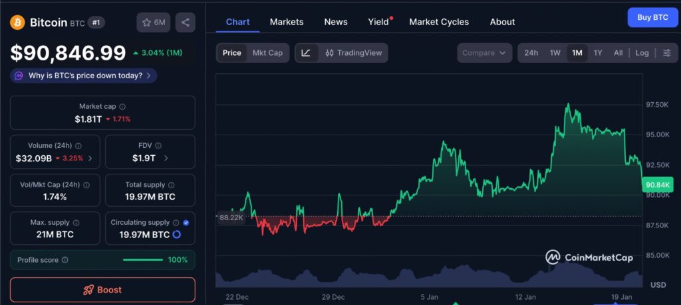Screen dimensions: 681x305
Task: Expand FDV details chevron
Action: click(x=166, y=158)
